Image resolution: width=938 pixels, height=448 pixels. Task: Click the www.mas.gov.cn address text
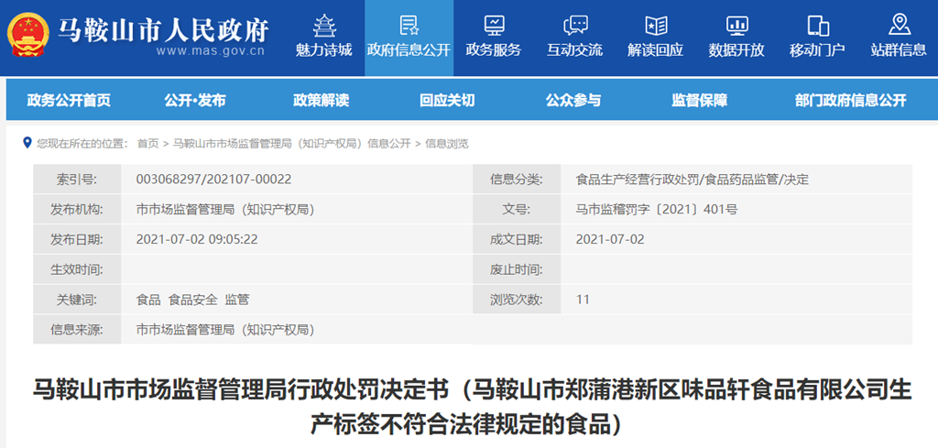[211, 50]
